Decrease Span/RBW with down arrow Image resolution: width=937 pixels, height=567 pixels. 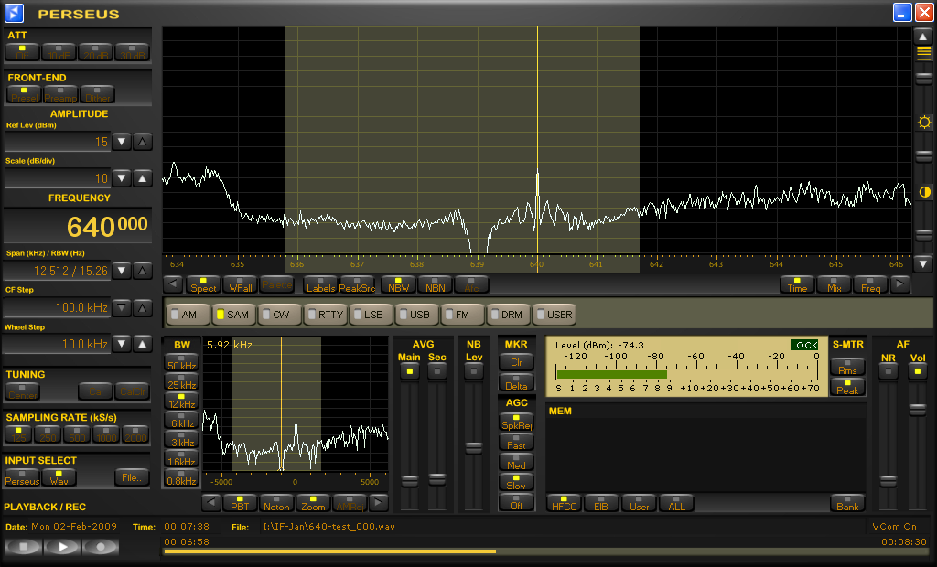(122, 271)
